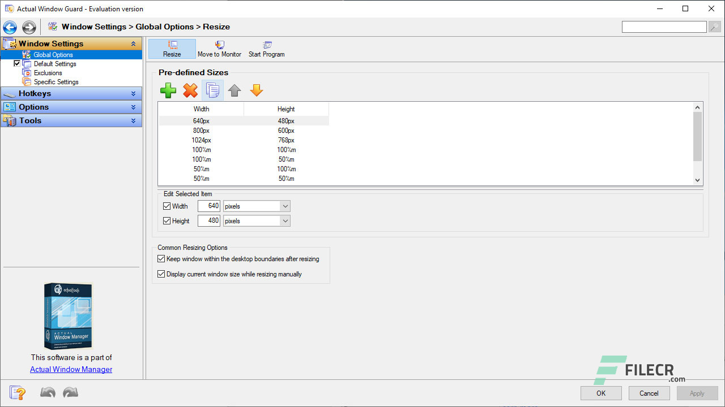725x407 pixels.
Task: Click the Copy size item icon
Action: click(x=212, y=90)
